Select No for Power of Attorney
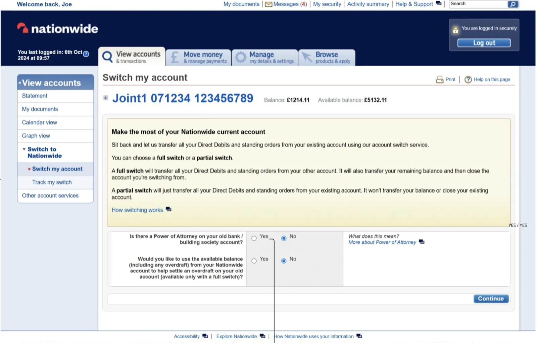The image size is (537, 343). (284, 238)
